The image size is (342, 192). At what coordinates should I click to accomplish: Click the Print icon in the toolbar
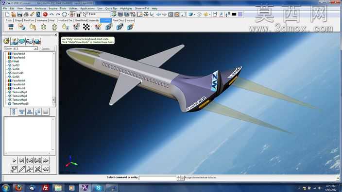pyautogui.click(x=26, y=15)
